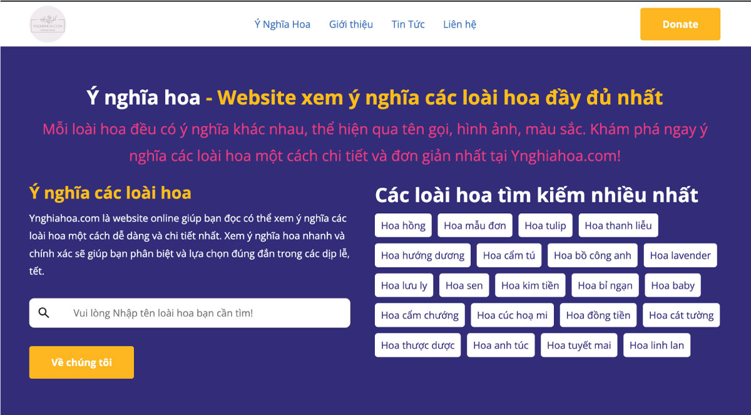Open the Giới thiệu menu item
751x415 pixels.
coord(351,24)
